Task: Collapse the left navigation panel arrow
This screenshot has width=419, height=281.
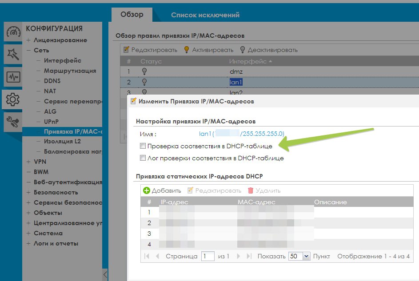Action: point(105,275)
